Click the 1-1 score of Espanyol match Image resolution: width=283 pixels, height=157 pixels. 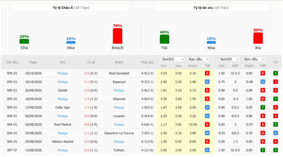point(87,82)
